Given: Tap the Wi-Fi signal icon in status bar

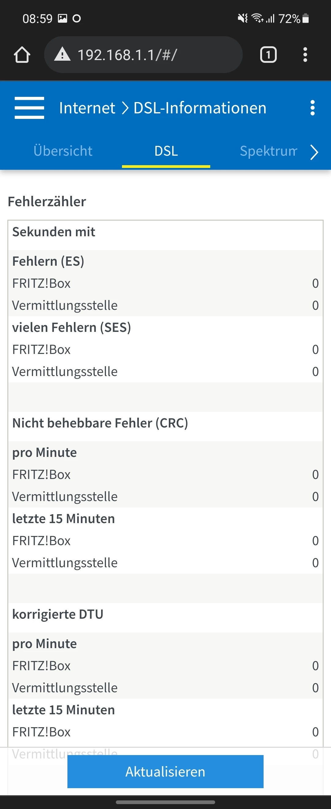Looking at the screenshot, I should point(257,18).
